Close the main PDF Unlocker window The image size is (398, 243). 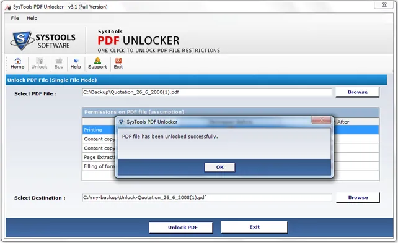click(384, 4)
